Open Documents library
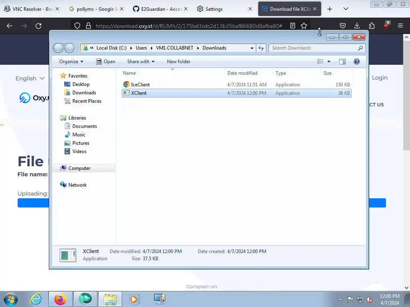Image resolution: width=410 pixels, height=307 pixels. coord(84,126)
